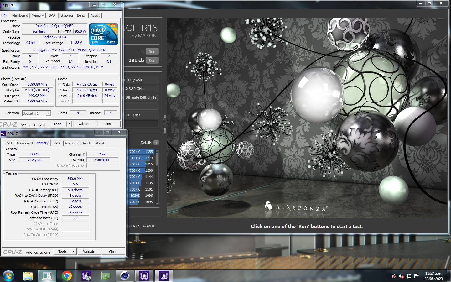Switch to Mainboard tab in lower CPU-Z window
Image resolution: width=451 pixels, height=282 pixels.
click(x=25, y=143)
